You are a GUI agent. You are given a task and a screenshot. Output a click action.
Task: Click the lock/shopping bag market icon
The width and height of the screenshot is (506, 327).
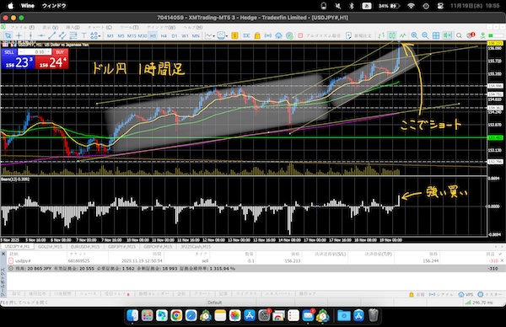(257, 35)
